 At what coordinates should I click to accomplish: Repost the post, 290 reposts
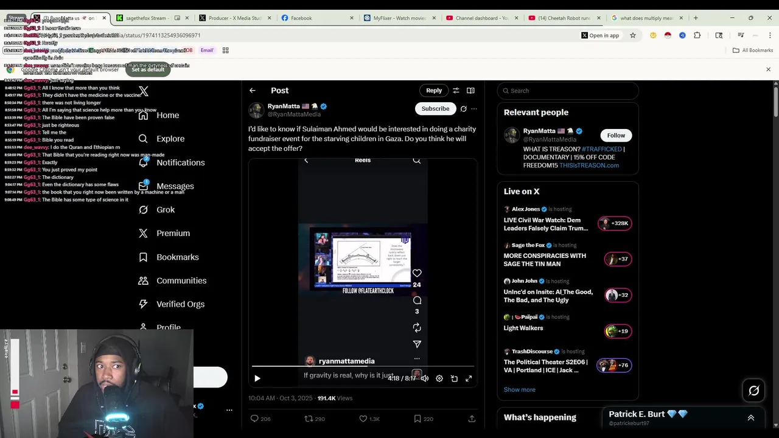pos(315,419)
